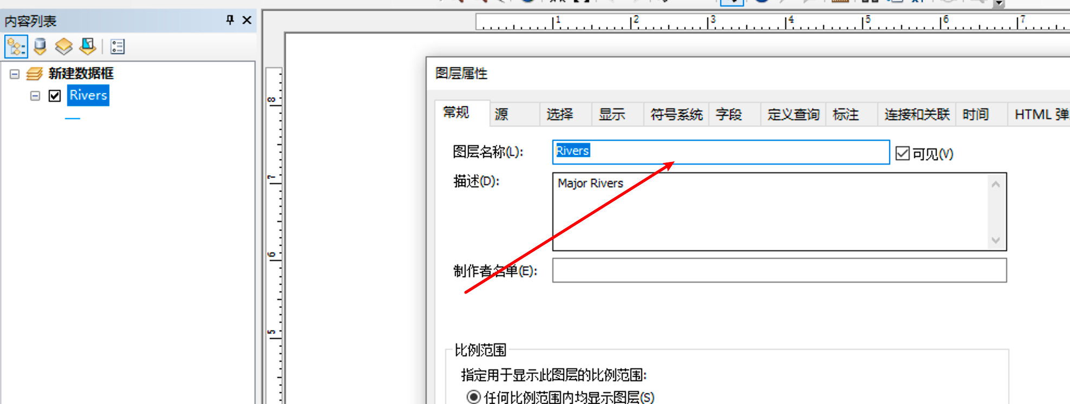
Task: Switch to the 显示 tab
Action: (617, 114)
